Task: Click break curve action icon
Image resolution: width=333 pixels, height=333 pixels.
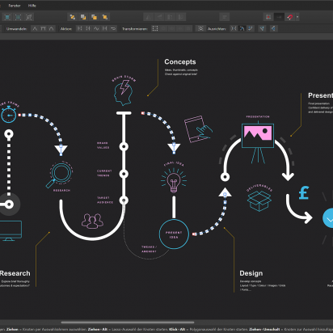Action: (79, 28)
